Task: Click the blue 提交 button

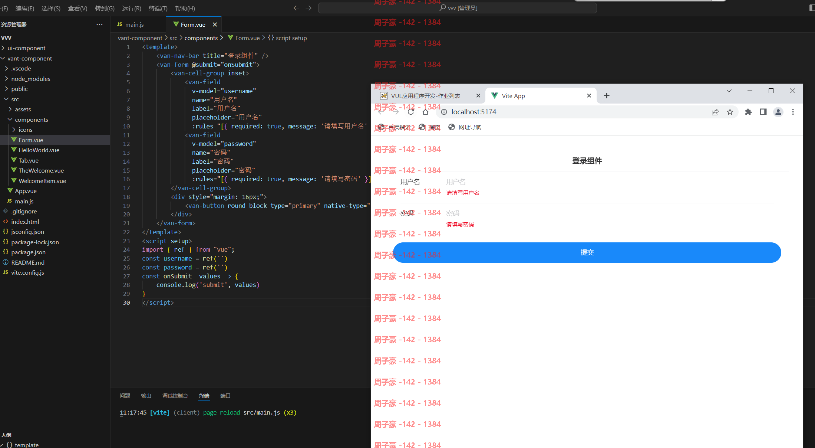Action: [587, 252]
